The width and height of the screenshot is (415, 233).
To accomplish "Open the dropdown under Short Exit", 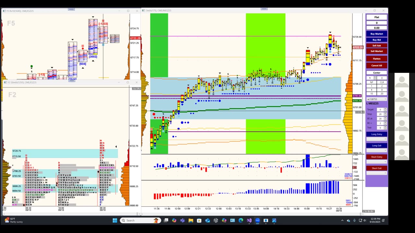I will (376, 173).
